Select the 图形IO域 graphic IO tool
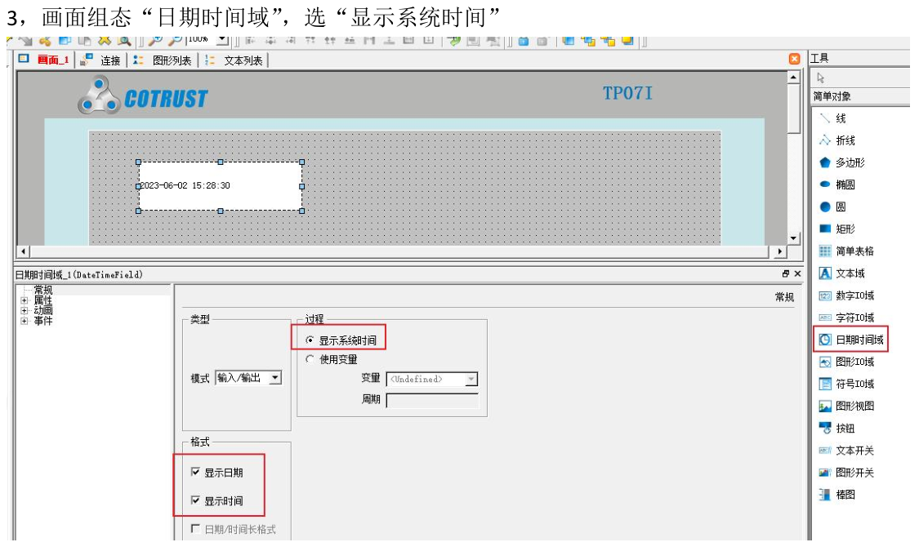Image resolution: width=919 pixels, height=560 pixels. tap(846, 362)
